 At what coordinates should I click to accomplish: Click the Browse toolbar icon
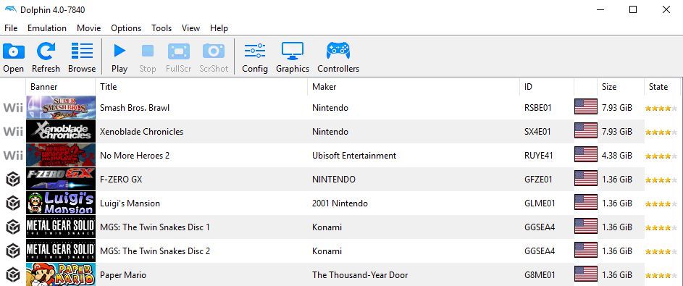tap(82, 51)
